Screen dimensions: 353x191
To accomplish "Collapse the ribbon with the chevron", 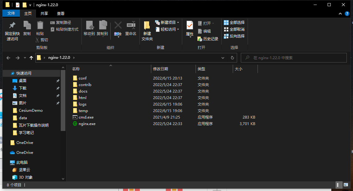I will 340,14.
